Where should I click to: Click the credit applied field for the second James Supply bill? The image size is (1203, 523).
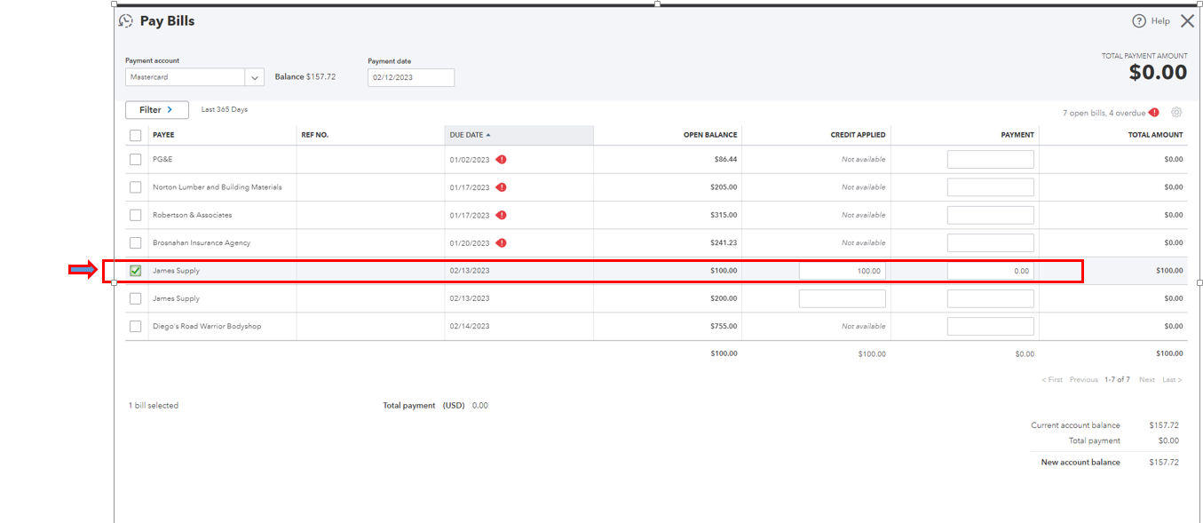point(842,297)
